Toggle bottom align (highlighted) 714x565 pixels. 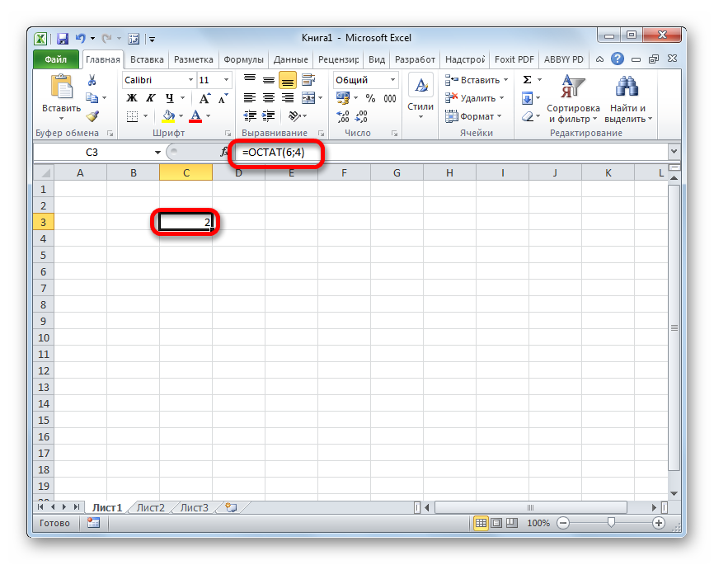(x=288, y=81)
